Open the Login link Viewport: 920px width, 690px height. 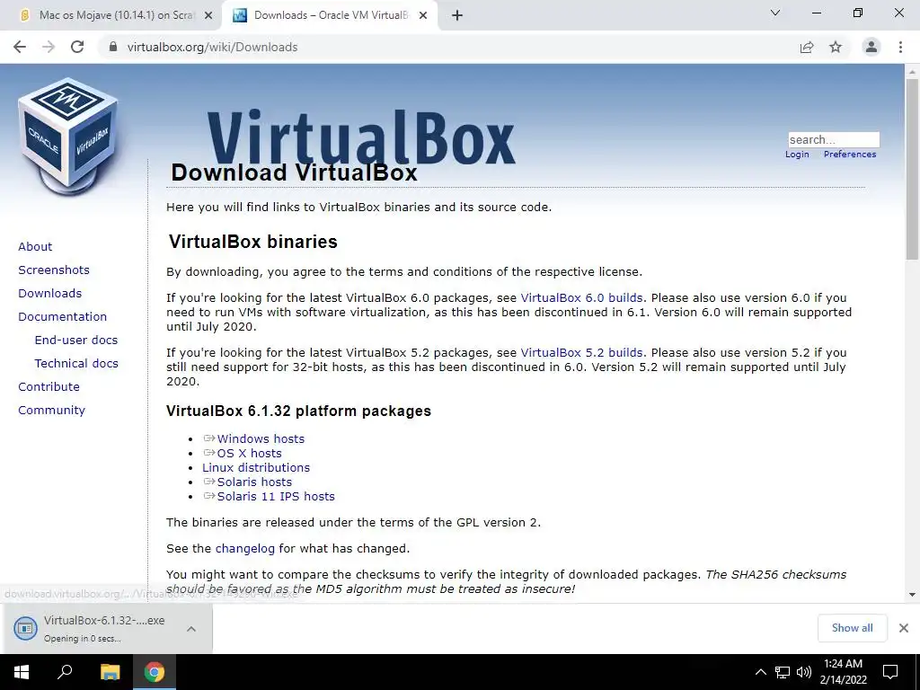tap(797, 155)
